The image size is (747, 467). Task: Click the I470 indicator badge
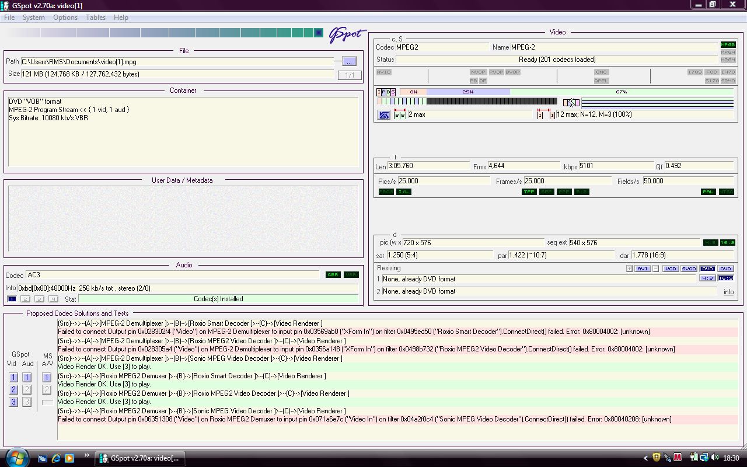click(x=728, y=72)
